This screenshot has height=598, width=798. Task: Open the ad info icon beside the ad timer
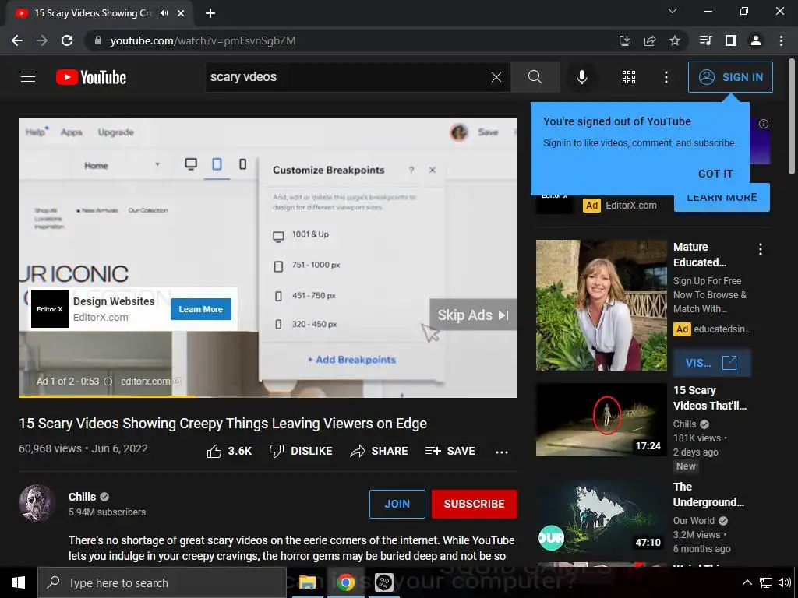108,382
